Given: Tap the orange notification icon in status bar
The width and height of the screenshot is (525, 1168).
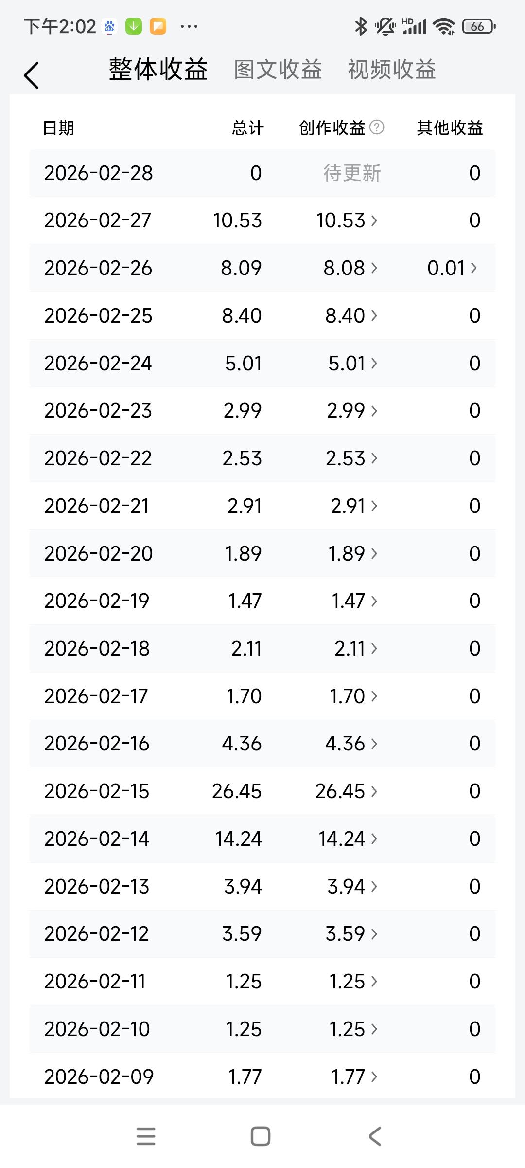Looking at the screenshot, I should (158, 26).
